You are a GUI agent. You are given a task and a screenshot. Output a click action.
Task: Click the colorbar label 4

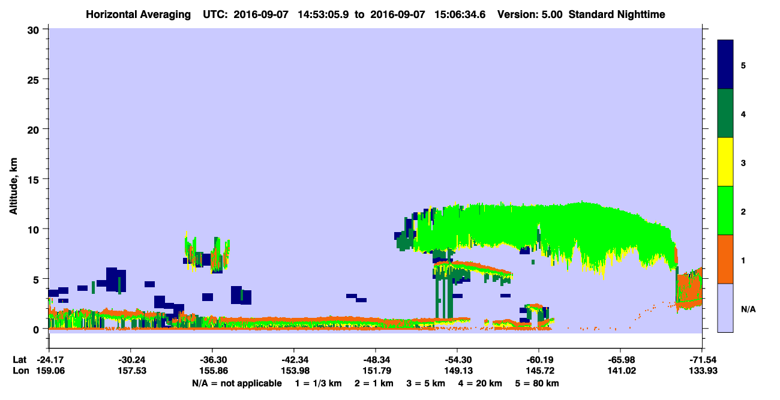pos(743,113)
